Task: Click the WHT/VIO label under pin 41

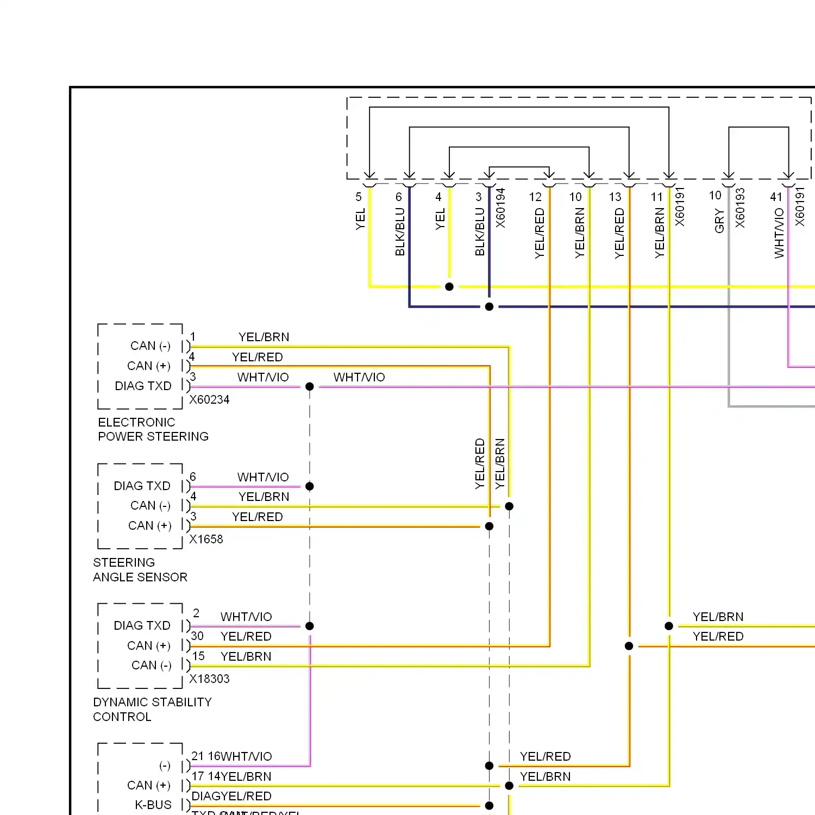Action: coord(779,233)
